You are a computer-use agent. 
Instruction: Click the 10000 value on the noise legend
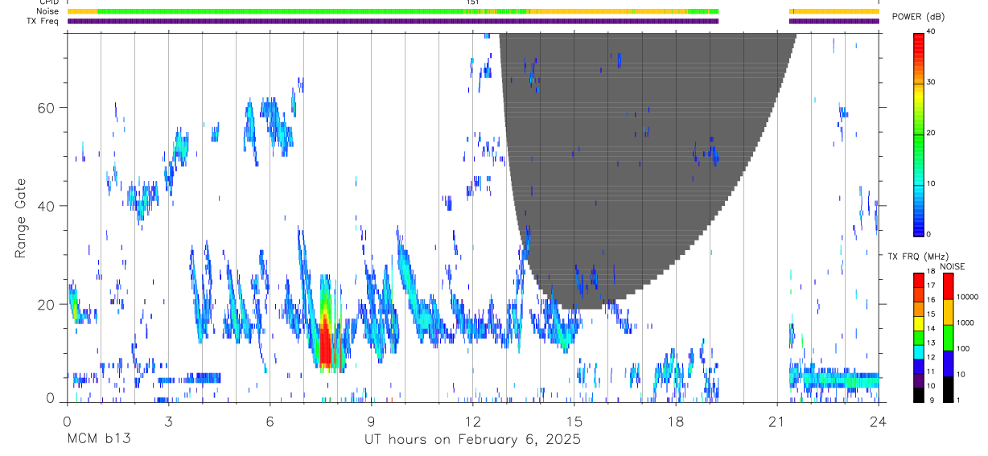tap(968, 297)
